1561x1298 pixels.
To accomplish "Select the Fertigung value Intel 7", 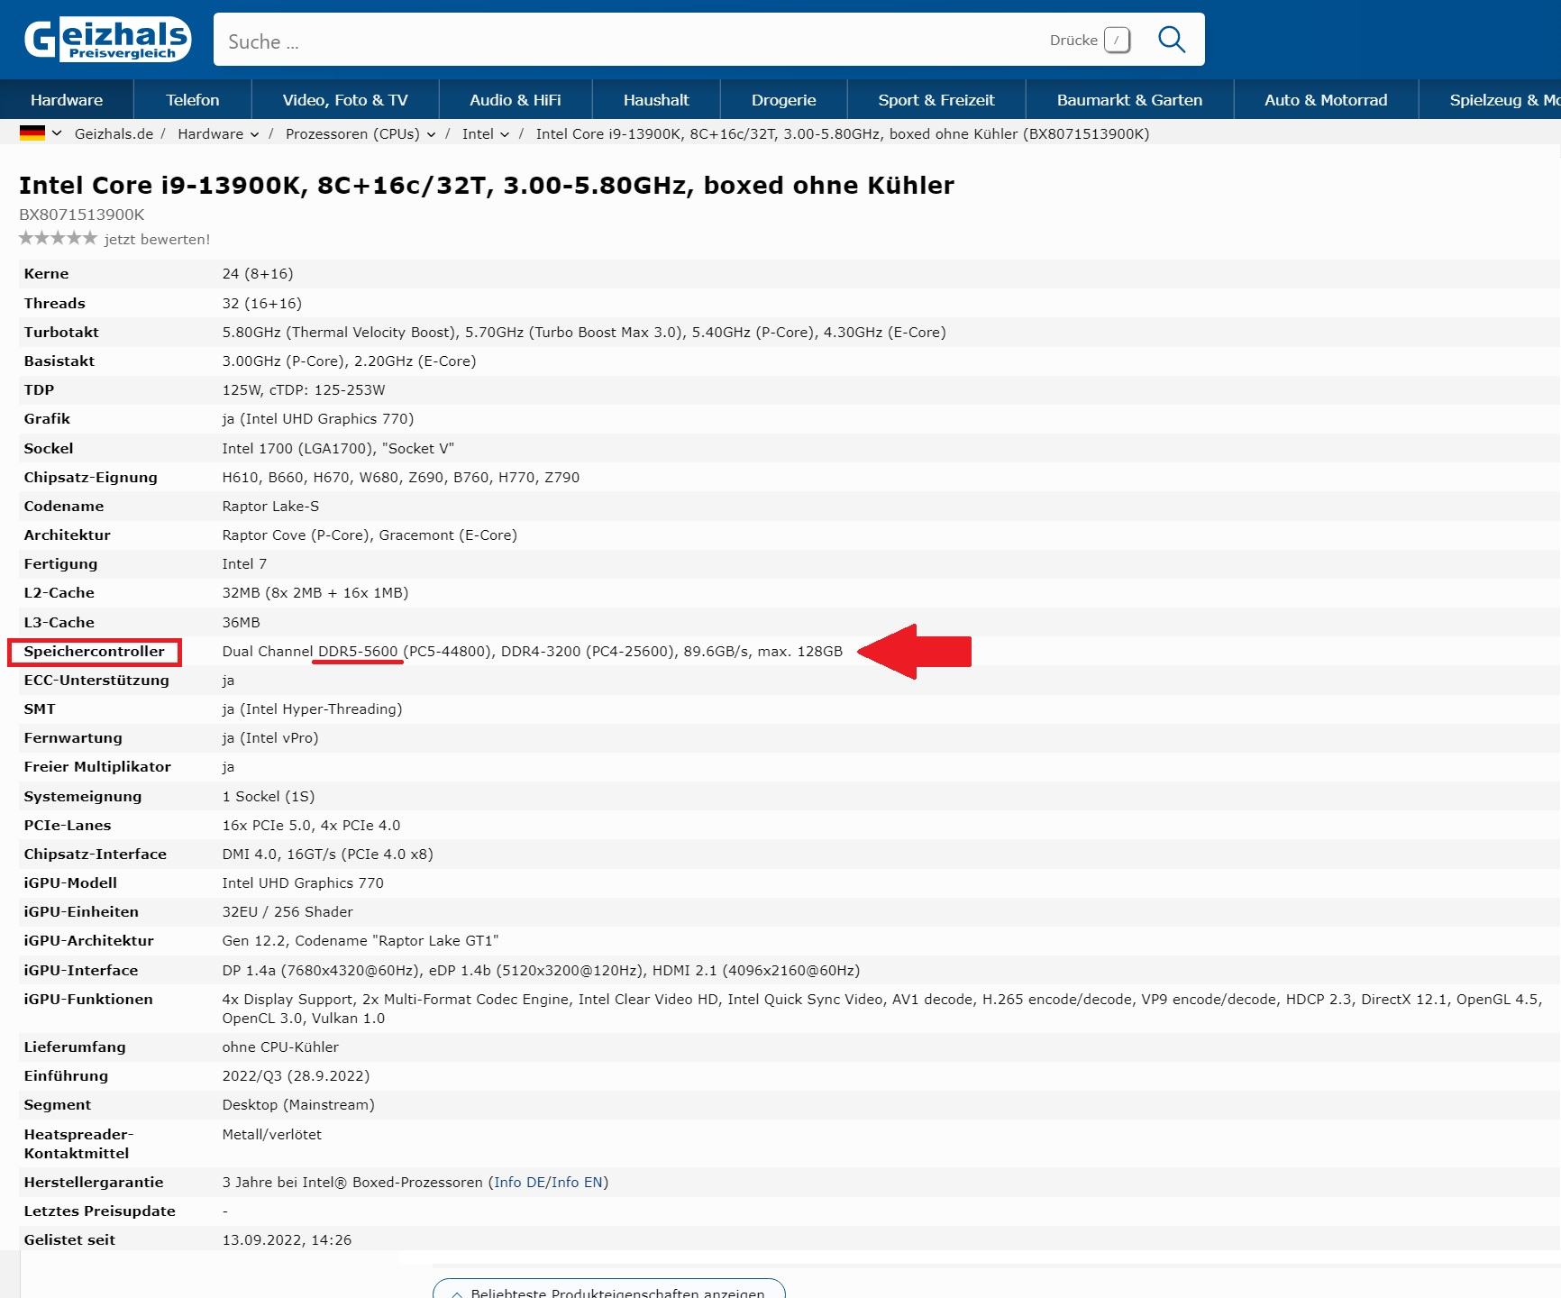I will click(x=244, y=564).
